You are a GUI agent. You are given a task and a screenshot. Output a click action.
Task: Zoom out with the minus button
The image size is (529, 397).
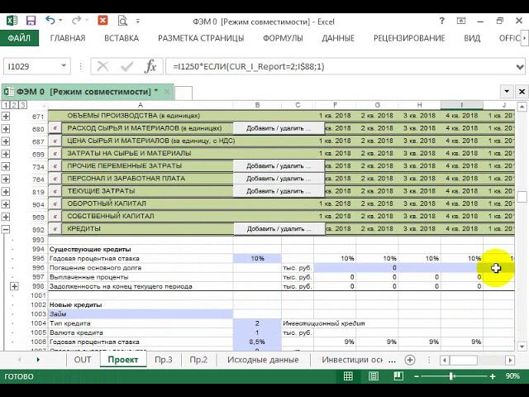click(417, 376)
